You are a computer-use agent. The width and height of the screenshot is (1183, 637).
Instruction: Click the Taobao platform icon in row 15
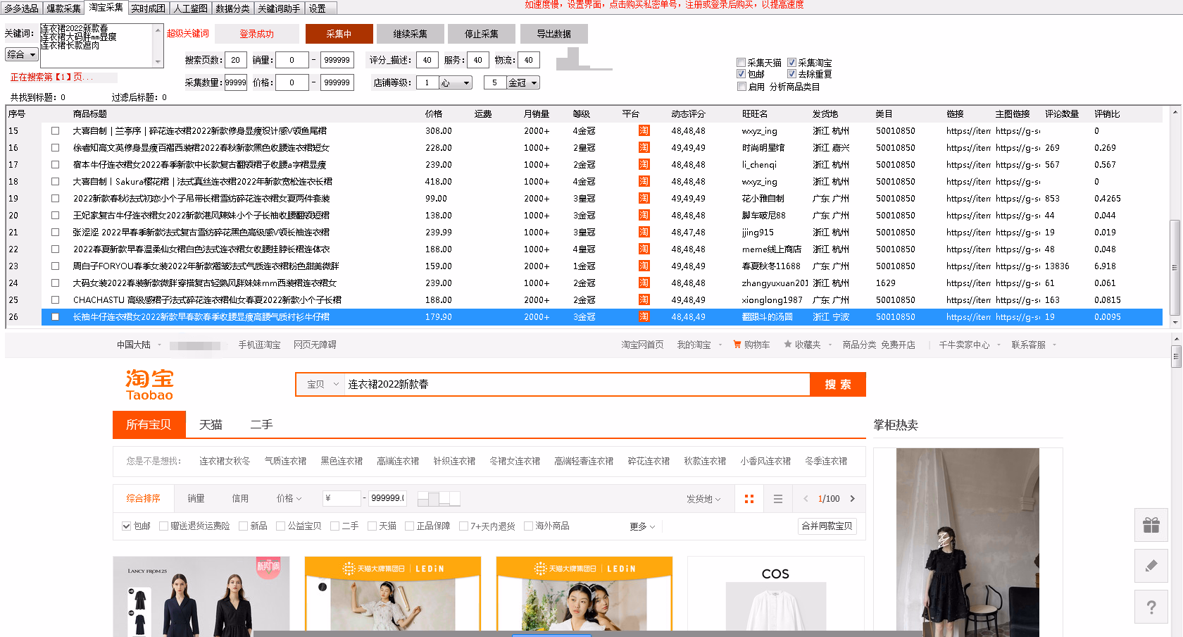644,131
